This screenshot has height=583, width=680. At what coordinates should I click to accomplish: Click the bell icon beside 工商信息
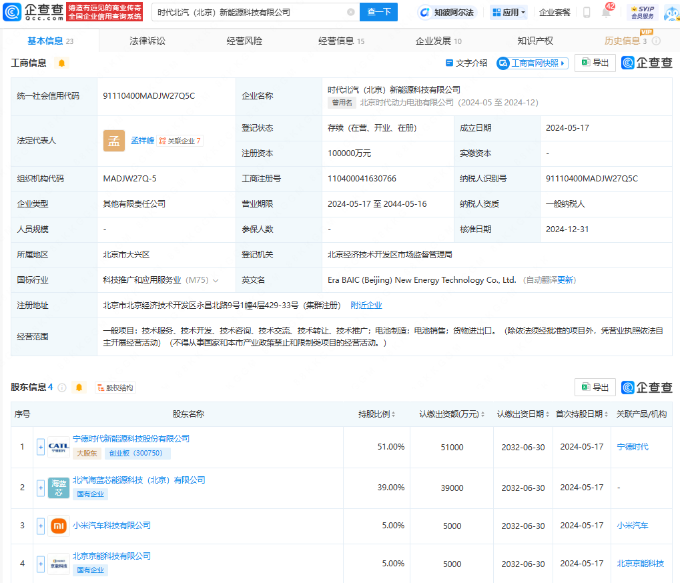[x=62, y=63]
